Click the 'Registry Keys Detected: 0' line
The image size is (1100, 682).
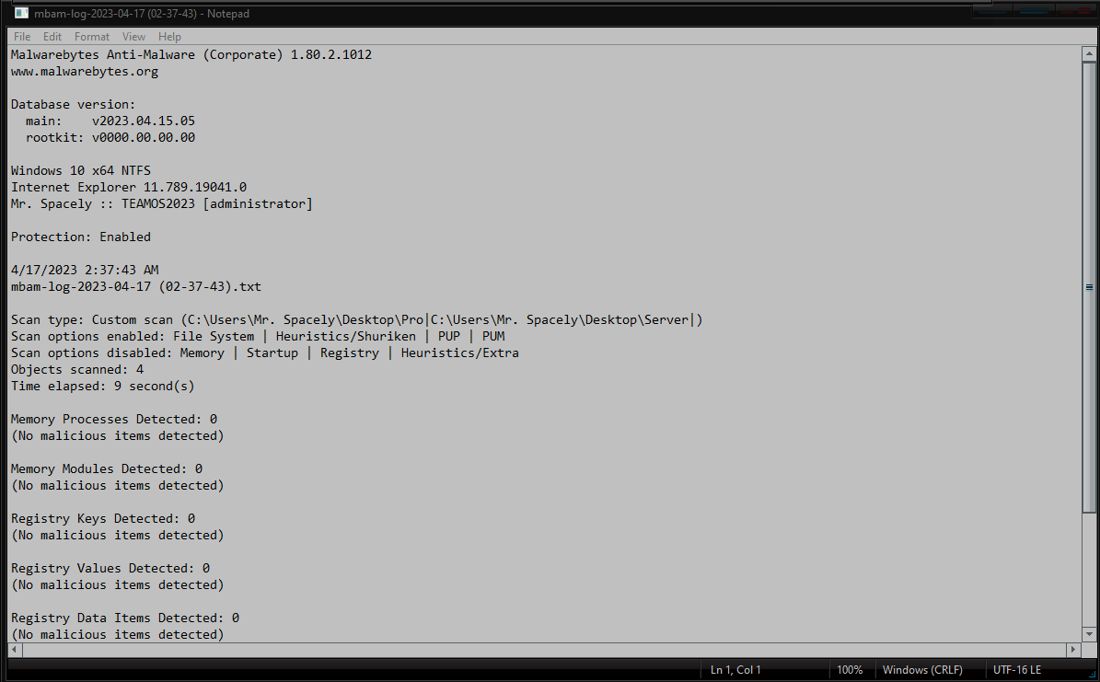tap(103, 518)
